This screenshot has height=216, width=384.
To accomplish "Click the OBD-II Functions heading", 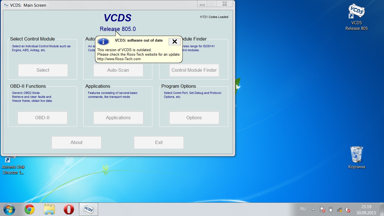I will pyautogui.click(x=28, y=86).
